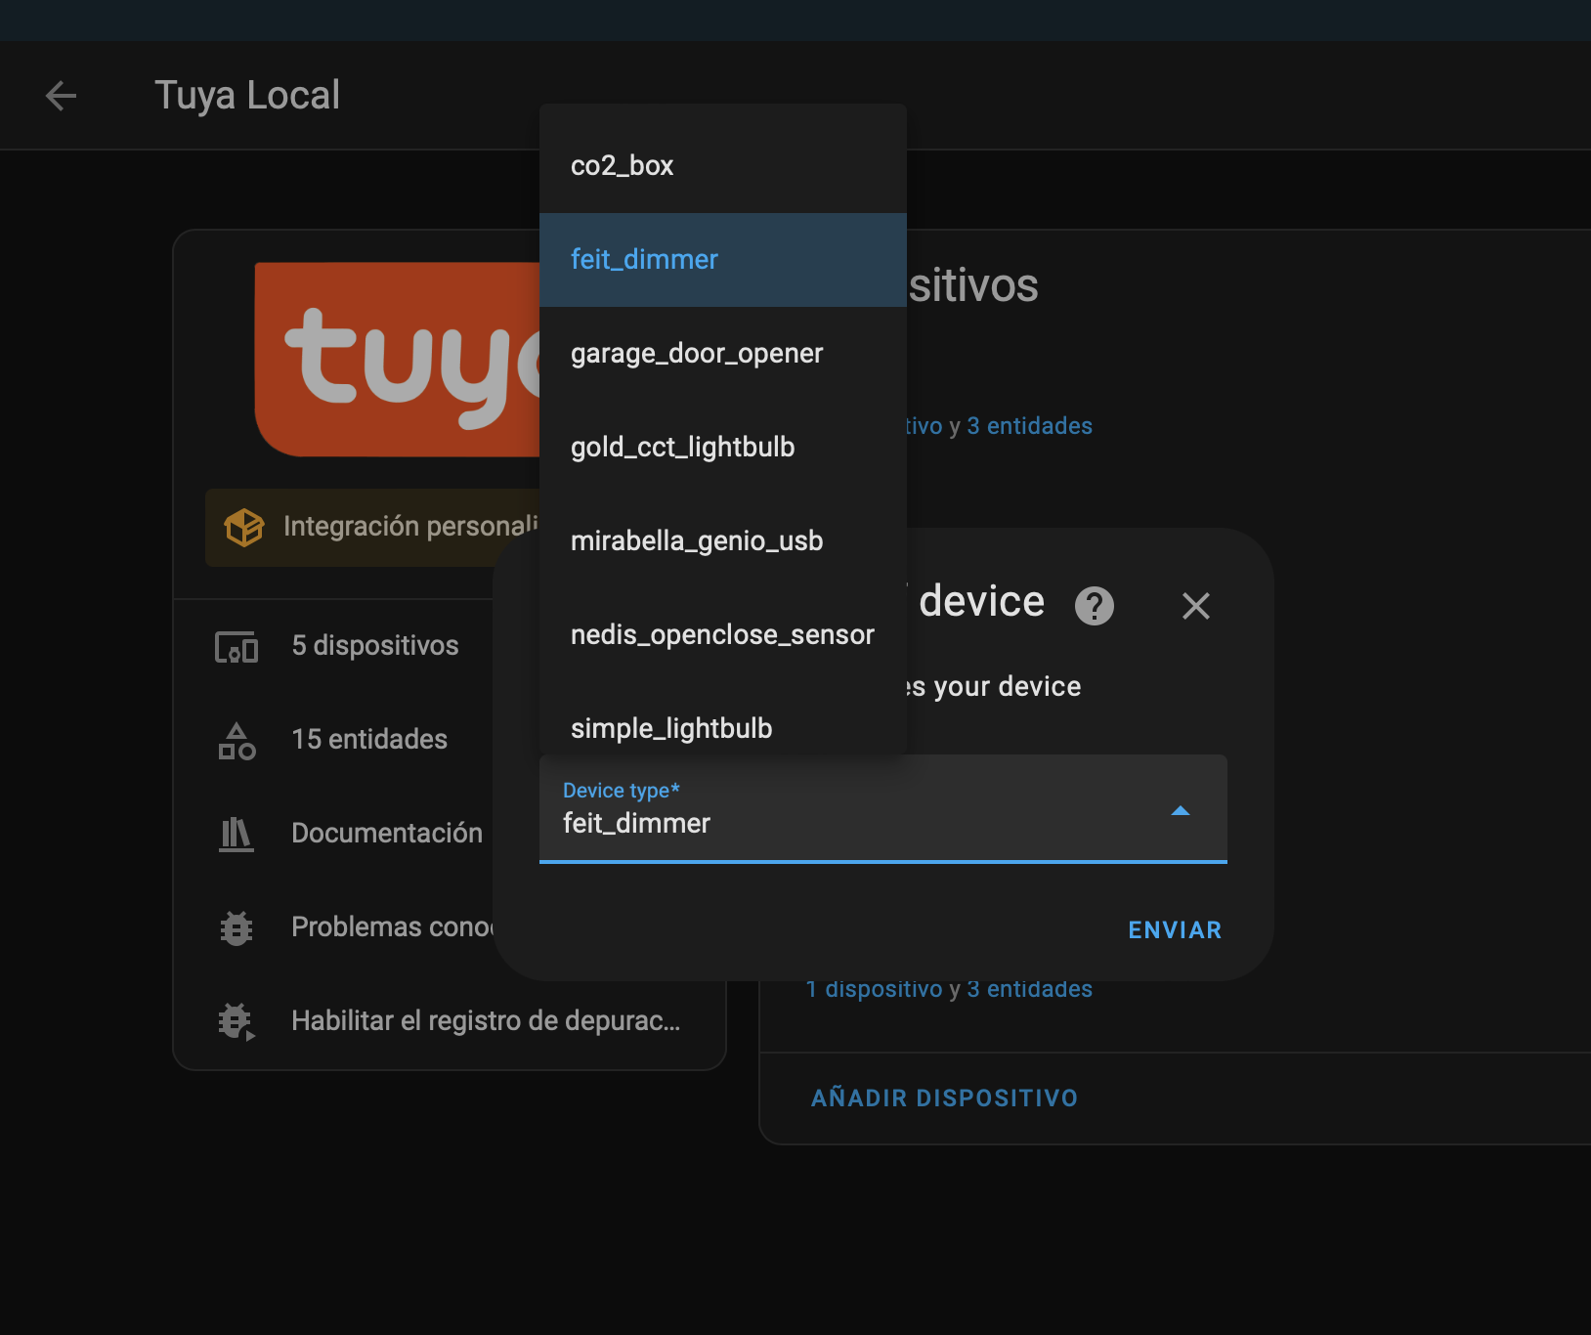
Task: Click the shapes icon beside '15 entidades'
Action: click(236, 740)
